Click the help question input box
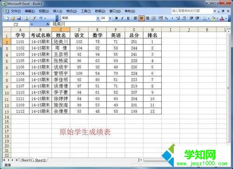The image size is (233, 169). coord(192,11)
